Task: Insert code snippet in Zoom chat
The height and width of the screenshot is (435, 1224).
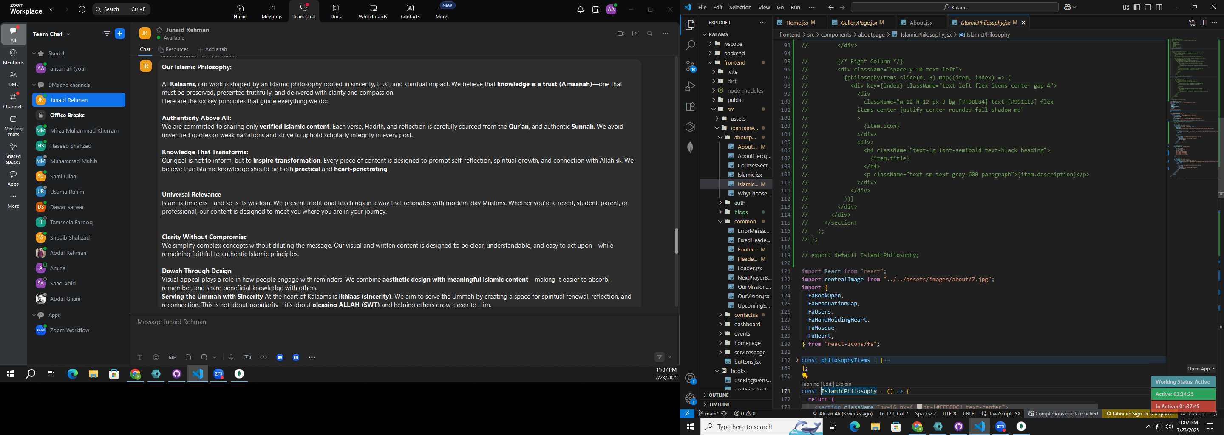Action: tap(263, 357)
